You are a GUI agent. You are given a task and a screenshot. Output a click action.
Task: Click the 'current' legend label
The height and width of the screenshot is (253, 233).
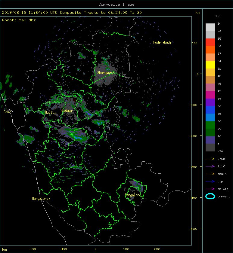(x=224, y=197)
